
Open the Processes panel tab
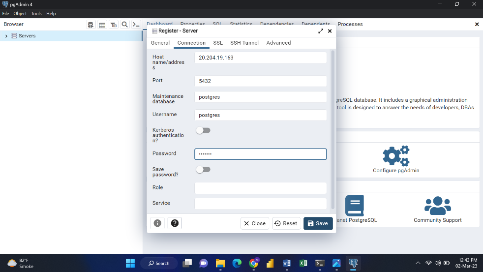(350, 24)
